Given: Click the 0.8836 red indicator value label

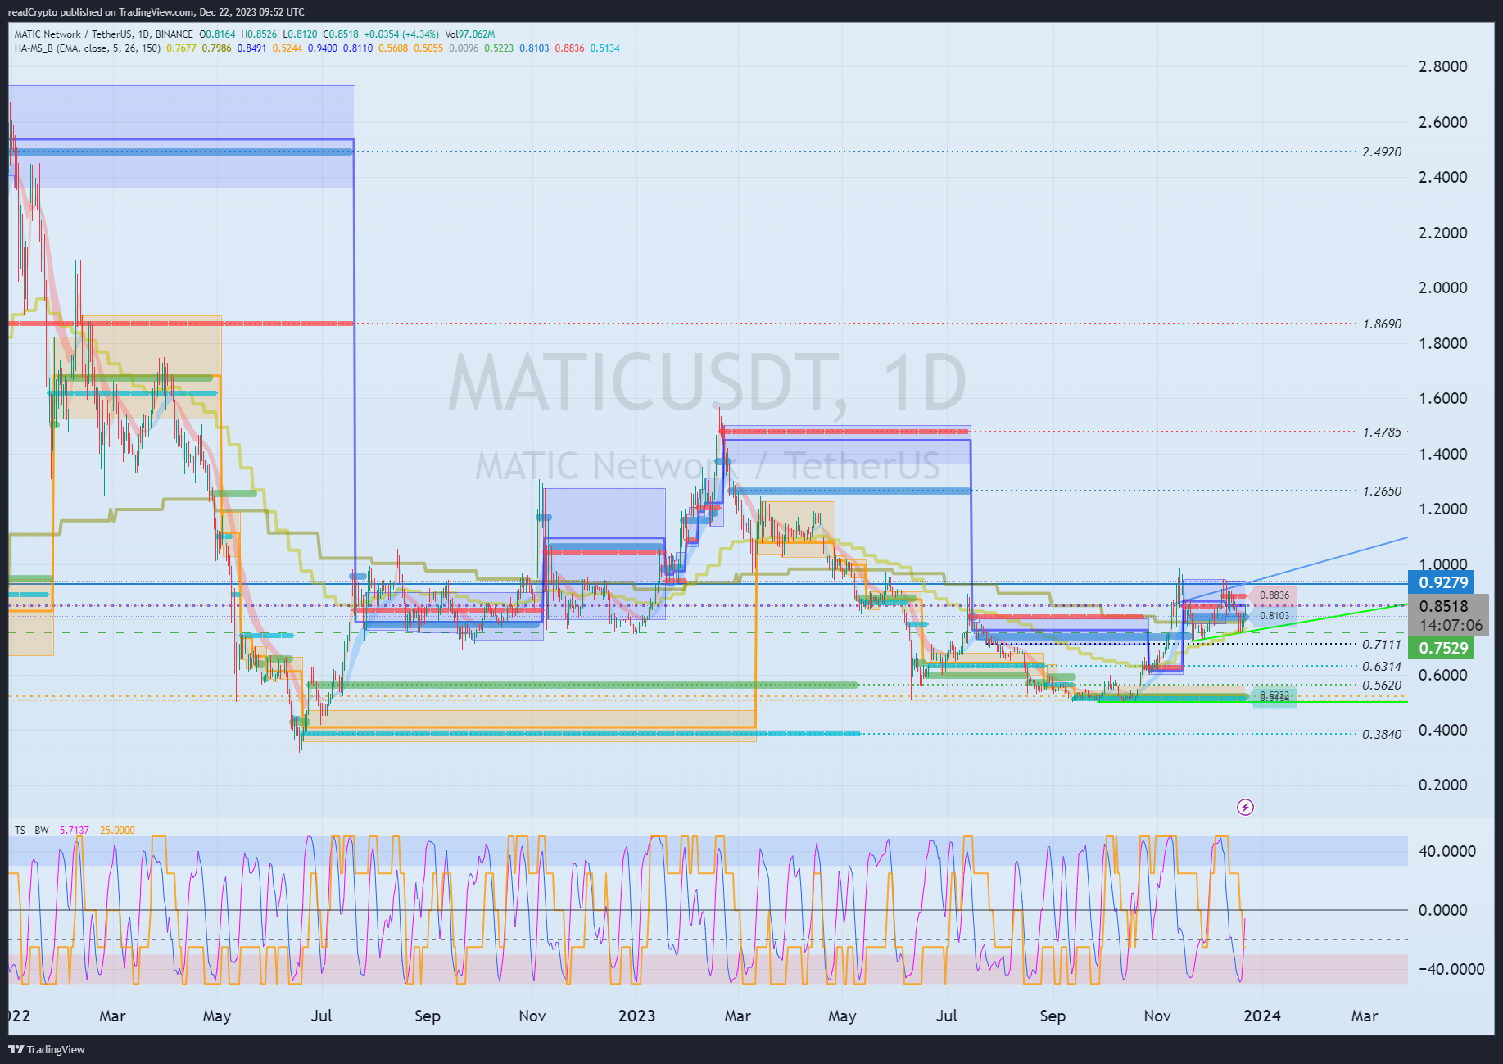Looking at the screenshot, I should (x=1274, y=595).
